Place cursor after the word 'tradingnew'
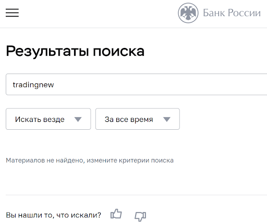The height and width of the screenshot is (222, 267). click(54, 85)
